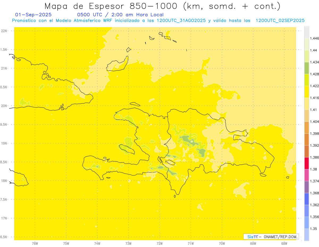Screen dimensions: 319x247
Task: Click the '76W' longitude label
Action: click(35, 244)
